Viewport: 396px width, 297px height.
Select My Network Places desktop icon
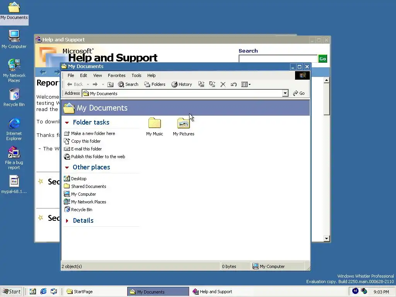[x=14, y=71]
